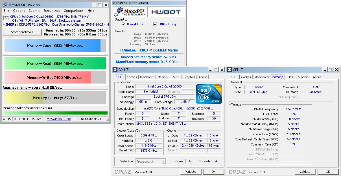Open the Comparisons menu in MaxxMEMI
This screenshot has height=177, width=341.
[x=74, y=11]
